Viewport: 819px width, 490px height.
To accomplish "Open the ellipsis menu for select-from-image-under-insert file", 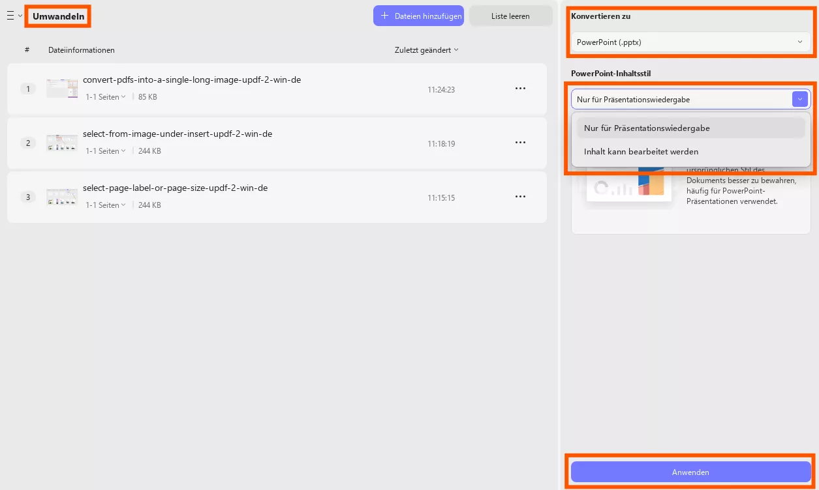I will pyautogui.click(x=520, y=142).
